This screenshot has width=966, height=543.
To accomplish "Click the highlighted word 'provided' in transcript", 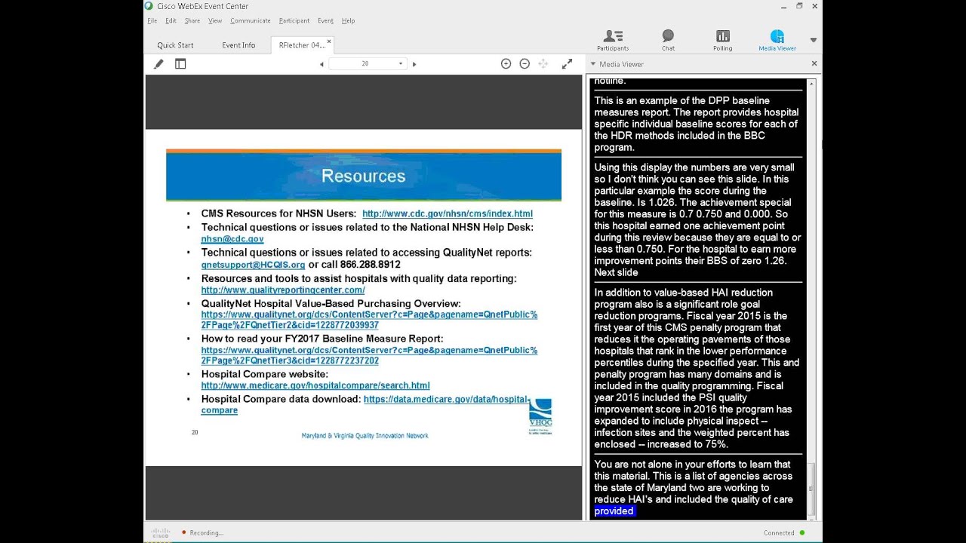I will point(614,511).
